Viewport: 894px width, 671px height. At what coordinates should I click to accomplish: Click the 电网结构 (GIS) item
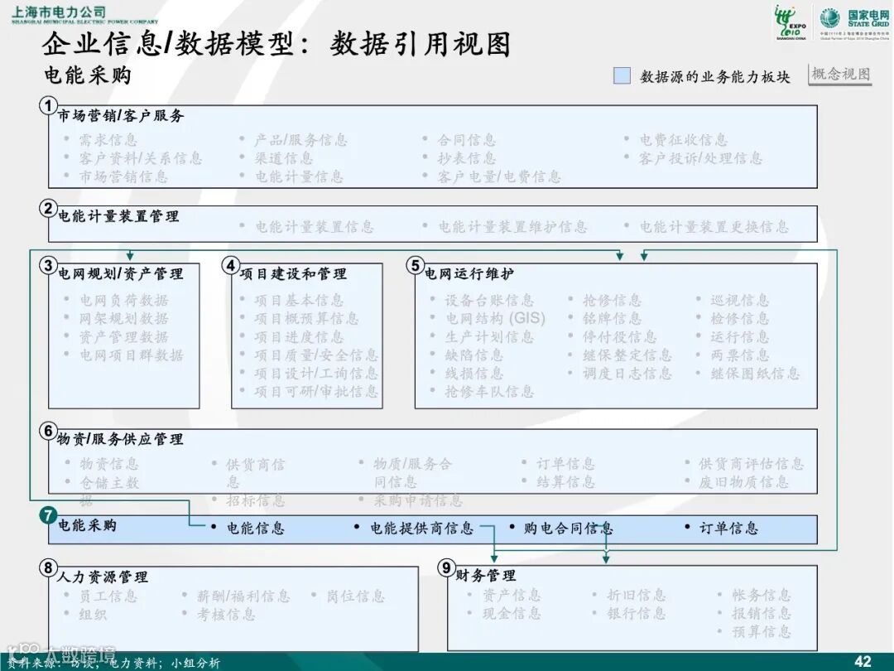coord(496,318)
